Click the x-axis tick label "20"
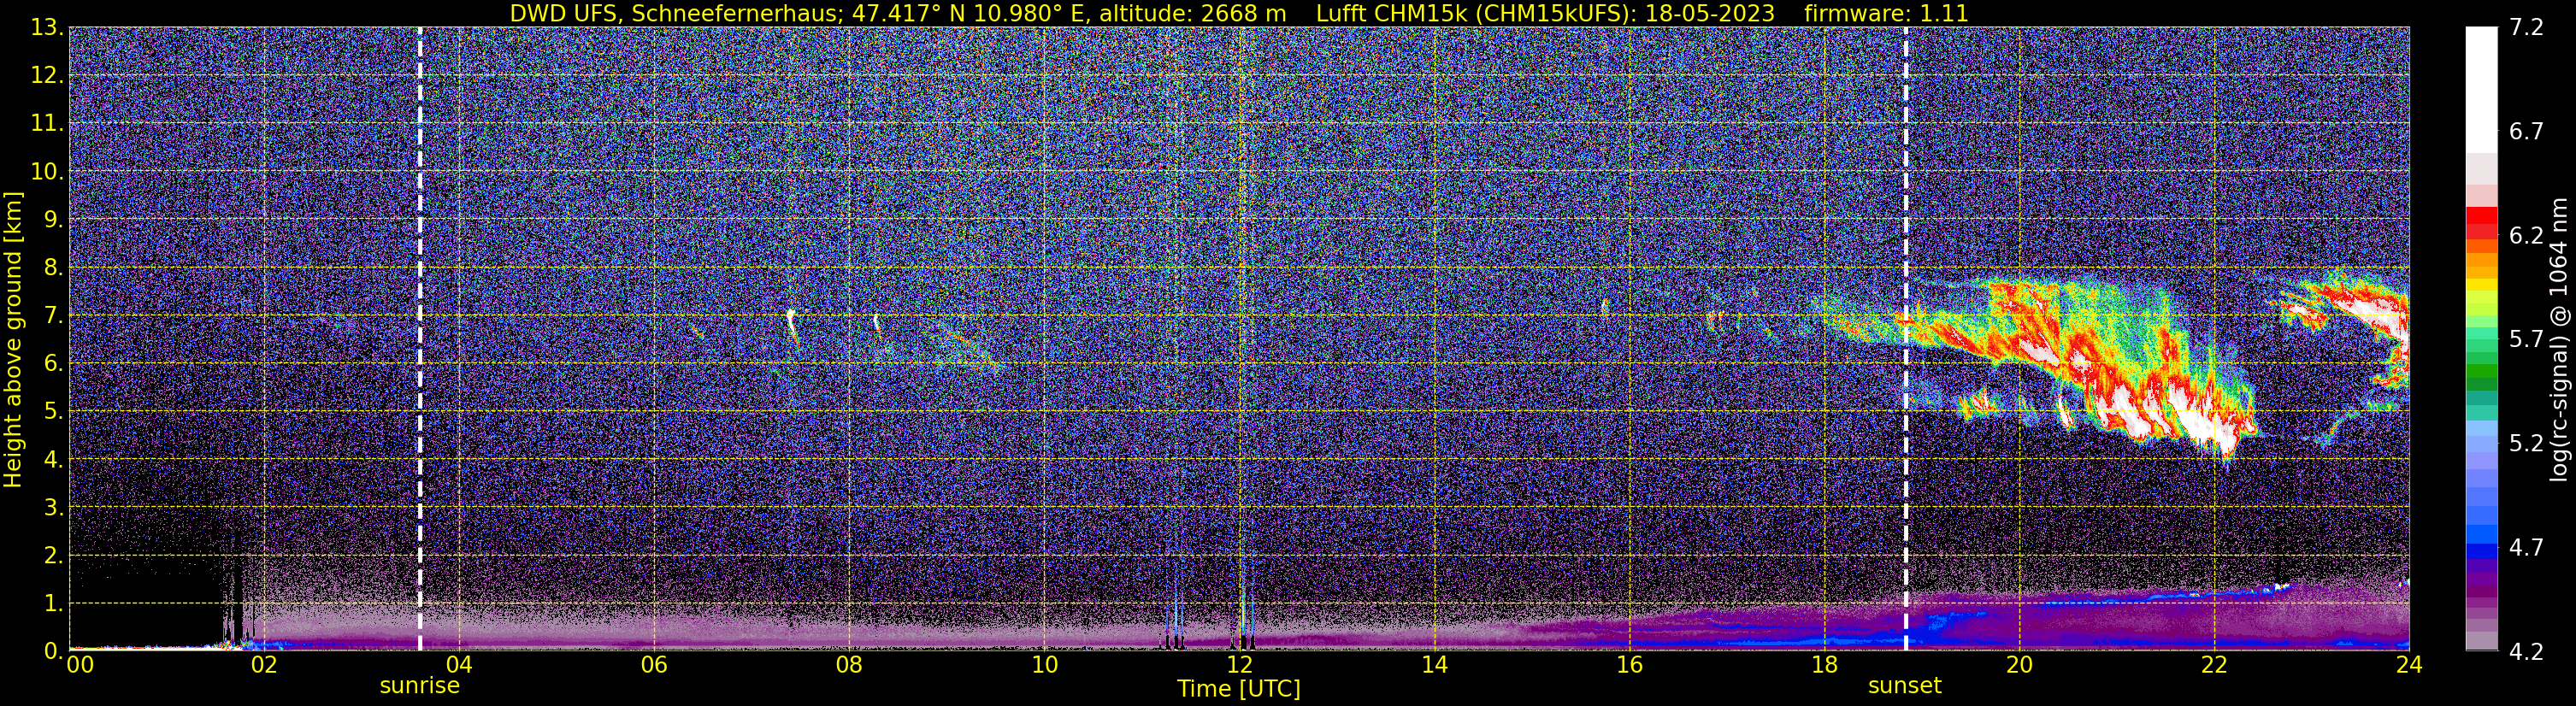The height and width of the screenshot is (706, 2576). 2019,665
